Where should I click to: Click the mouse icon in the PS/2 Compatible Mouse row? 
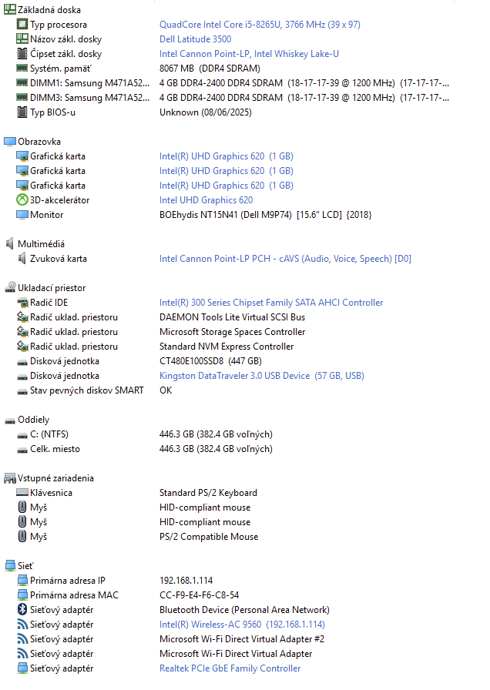point(22,536)
